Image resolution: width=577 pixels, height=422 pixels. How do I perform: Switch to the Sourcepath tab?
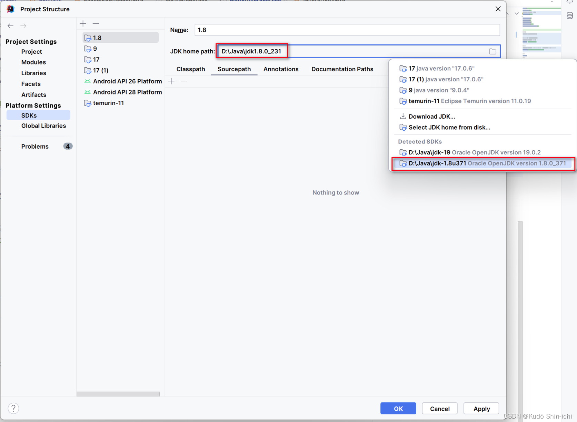[234, 69]
